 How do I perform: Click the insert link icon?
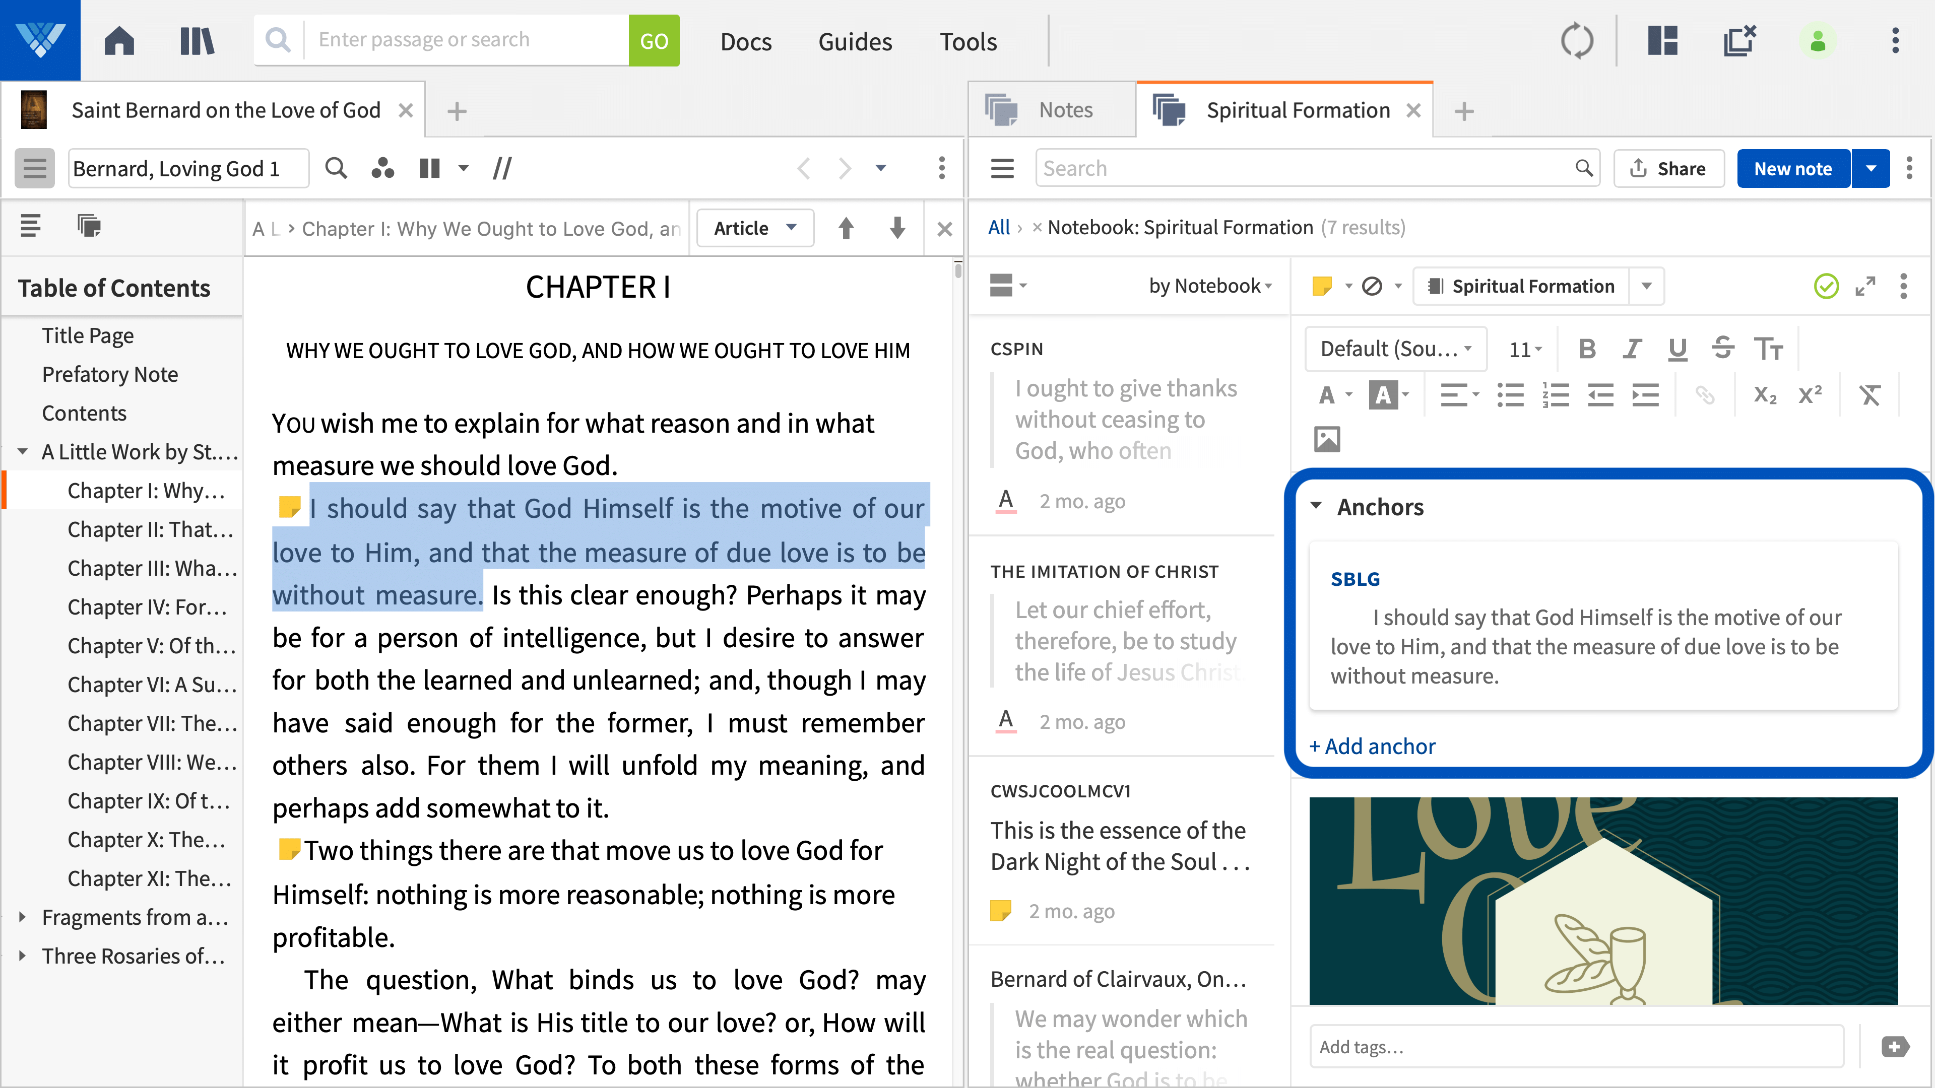1704,395
